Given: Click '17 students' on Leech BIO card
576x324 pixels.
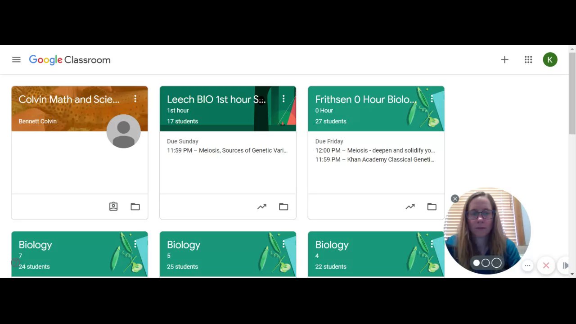Looking at the screenshot, I should click(x=182, y=121).
